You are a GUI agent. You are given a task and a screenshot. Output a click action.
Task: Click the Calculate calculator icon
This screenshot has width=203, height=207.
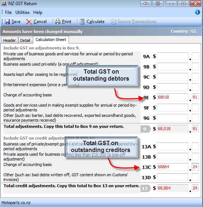tap(82, 22)
